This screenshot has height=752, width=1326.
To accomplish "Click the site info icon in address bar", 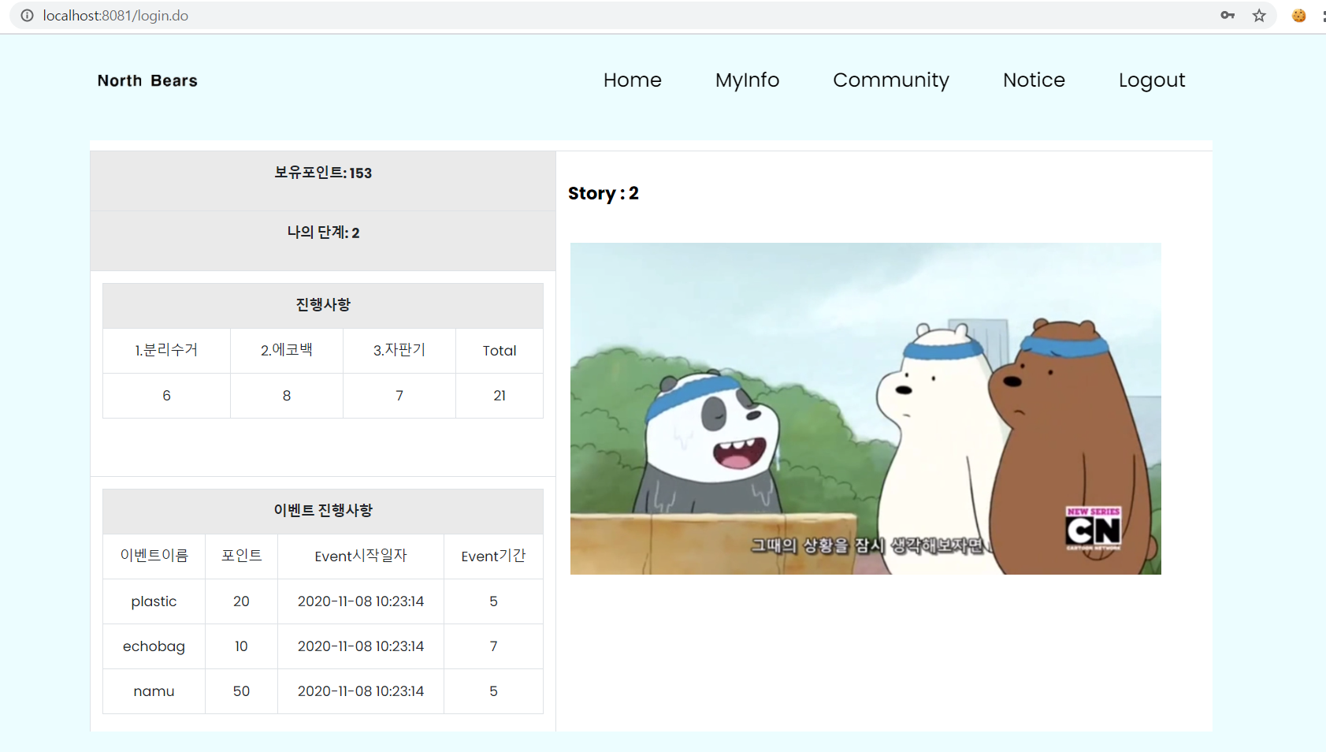I will pos(27,16).
